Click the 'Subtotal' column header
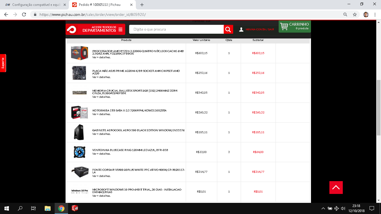This screenshot has height=214, width=381. pyautogui.click(x=258, y=40)
